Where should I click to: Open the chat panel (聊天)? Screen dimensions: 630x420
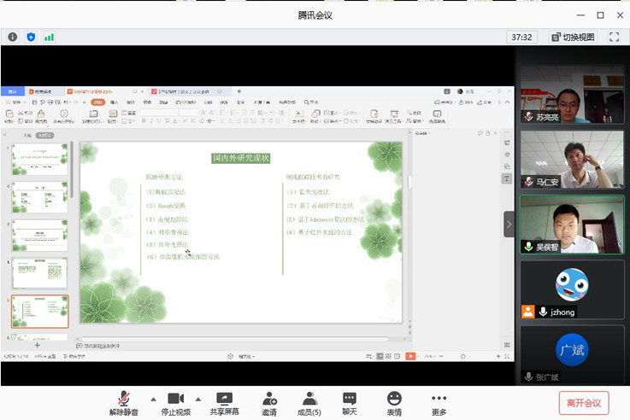pos(350,402)
